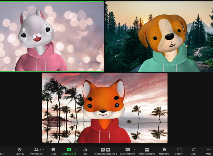The image size is (213, 156).
Task: Open Breakout Rooms
Action: 147,150
